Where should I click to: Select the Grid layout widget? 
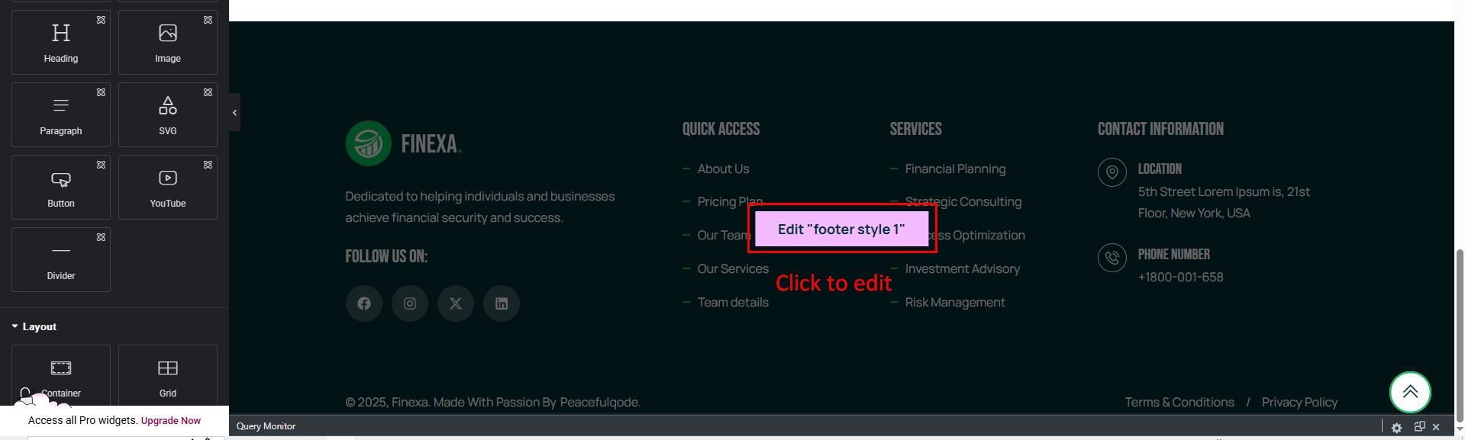[168, 376]
